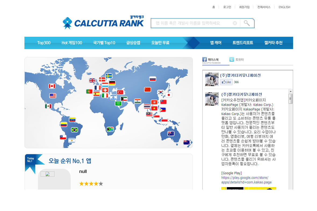317x211 pixels.
Task: Open the Germany flag marker
Action: point(112,83)
